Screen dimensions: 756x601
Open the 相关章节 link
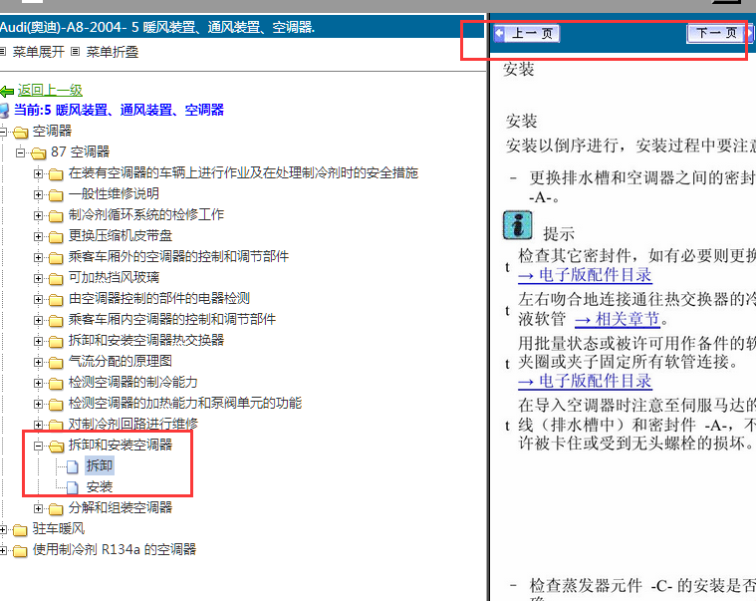pyautogui.click(x=618, y=319)
